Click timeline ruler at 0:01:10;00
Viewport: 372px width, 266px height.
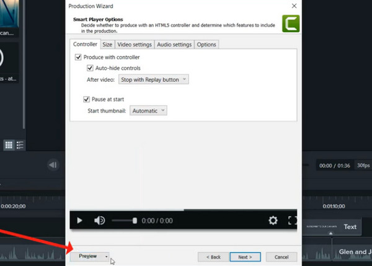click(x=334, y=206)
